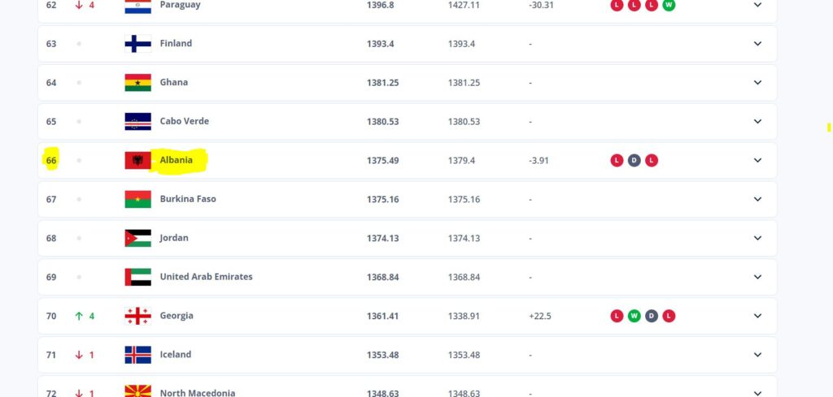
Task: Expand the Finland row details chevron
Action: click(x=757, y=44)
